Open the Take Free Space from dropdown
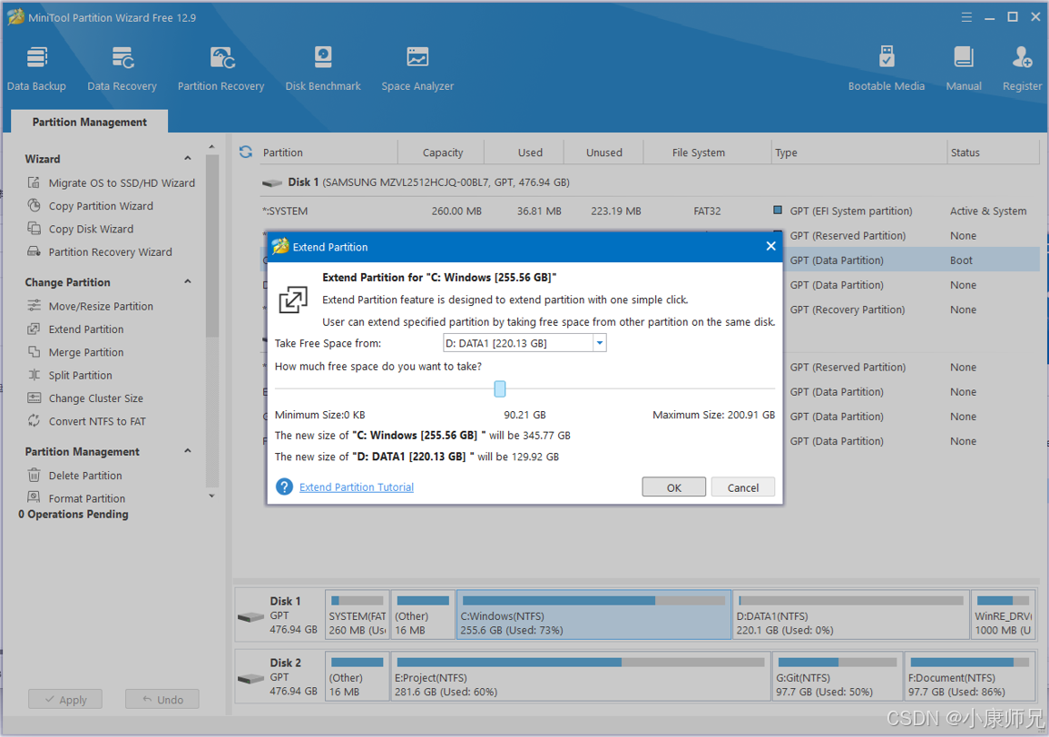 click(x=600, y=343)
